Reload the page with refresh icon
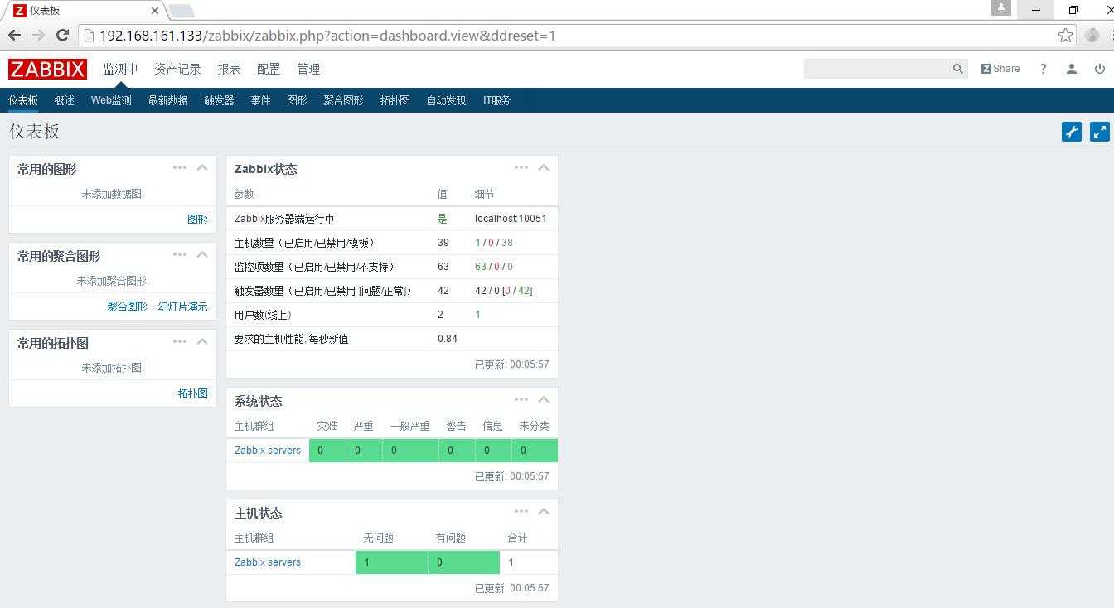Screen dimensions: 1114x608 click(x=62, y=35)
